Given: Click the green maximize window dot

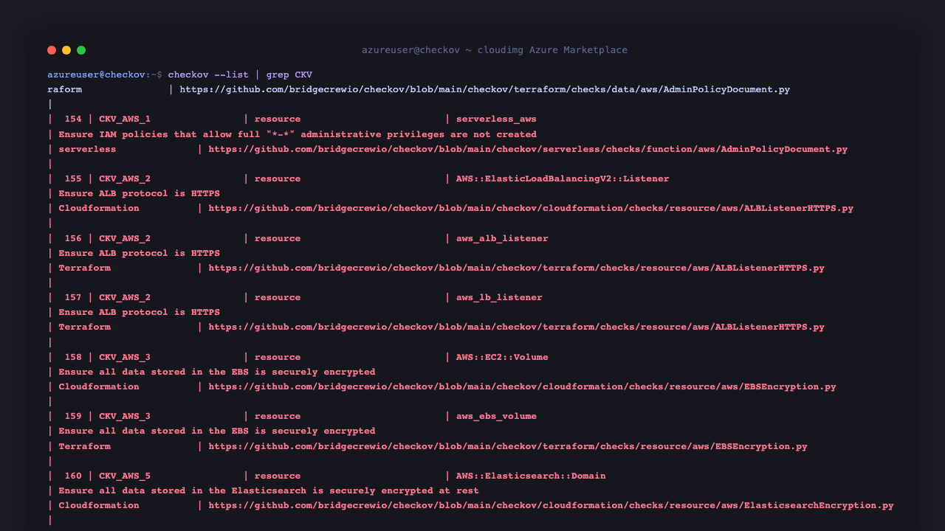Looking at the screenshot, I should (81, 50).
